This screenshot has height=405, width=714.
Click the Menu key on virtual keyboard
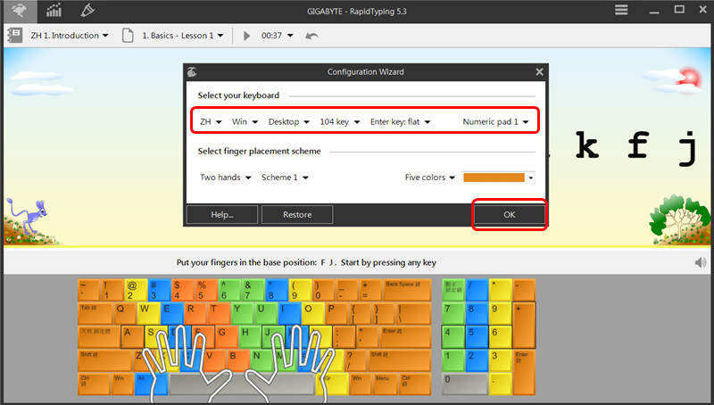[x=386, y=384]
